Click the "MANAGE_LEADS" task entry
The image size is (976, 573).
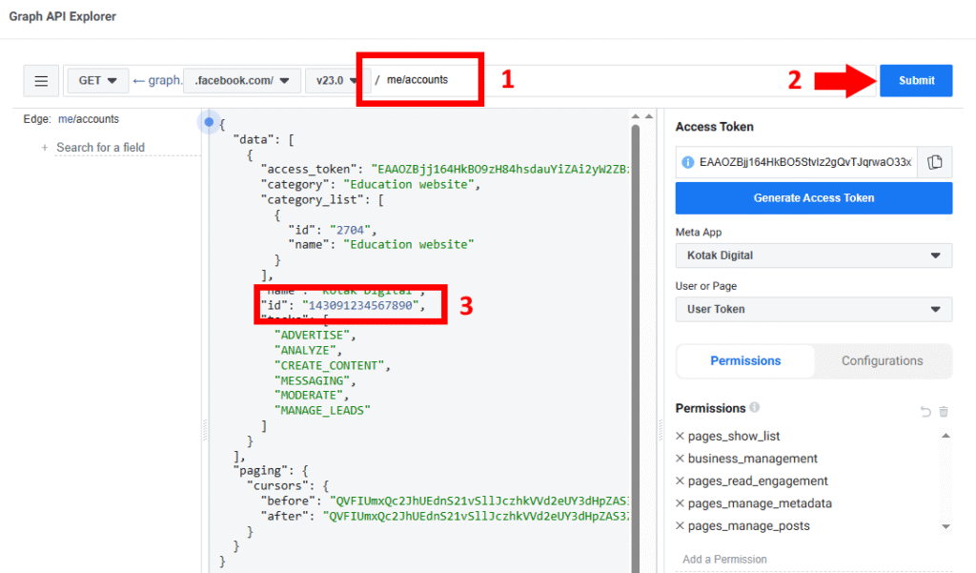pyautogui.click(x=322, y=410)
